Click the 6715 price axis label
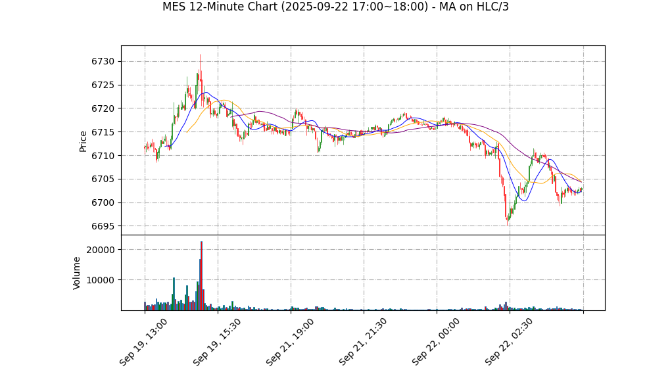The height and width of the screenshot is (378, 672). click(x=103, y=132)
